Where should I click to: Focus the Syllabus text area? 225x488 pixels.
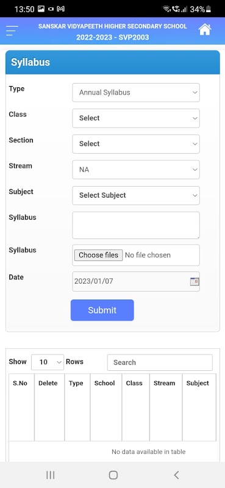click(x=136, y=225)
